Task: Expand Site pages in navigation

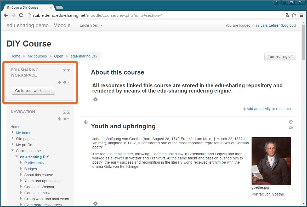Action: [12, 139]
